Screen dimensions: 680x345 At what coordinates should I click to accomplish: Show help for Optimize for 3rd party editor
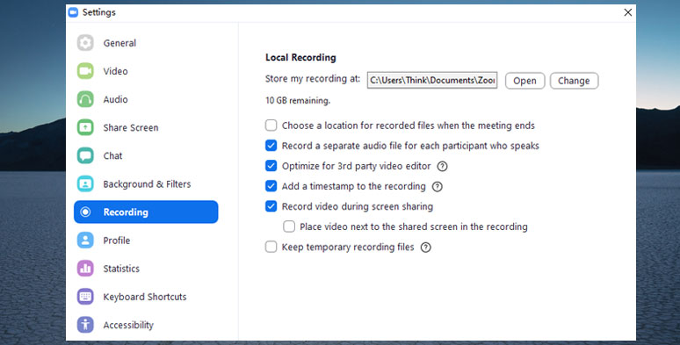coord(442,166)
